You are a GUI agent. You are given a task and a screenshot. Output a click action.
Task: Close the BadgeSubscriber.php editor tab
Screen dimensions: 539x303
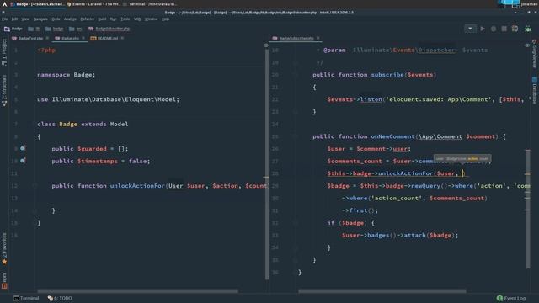[318, 38]
